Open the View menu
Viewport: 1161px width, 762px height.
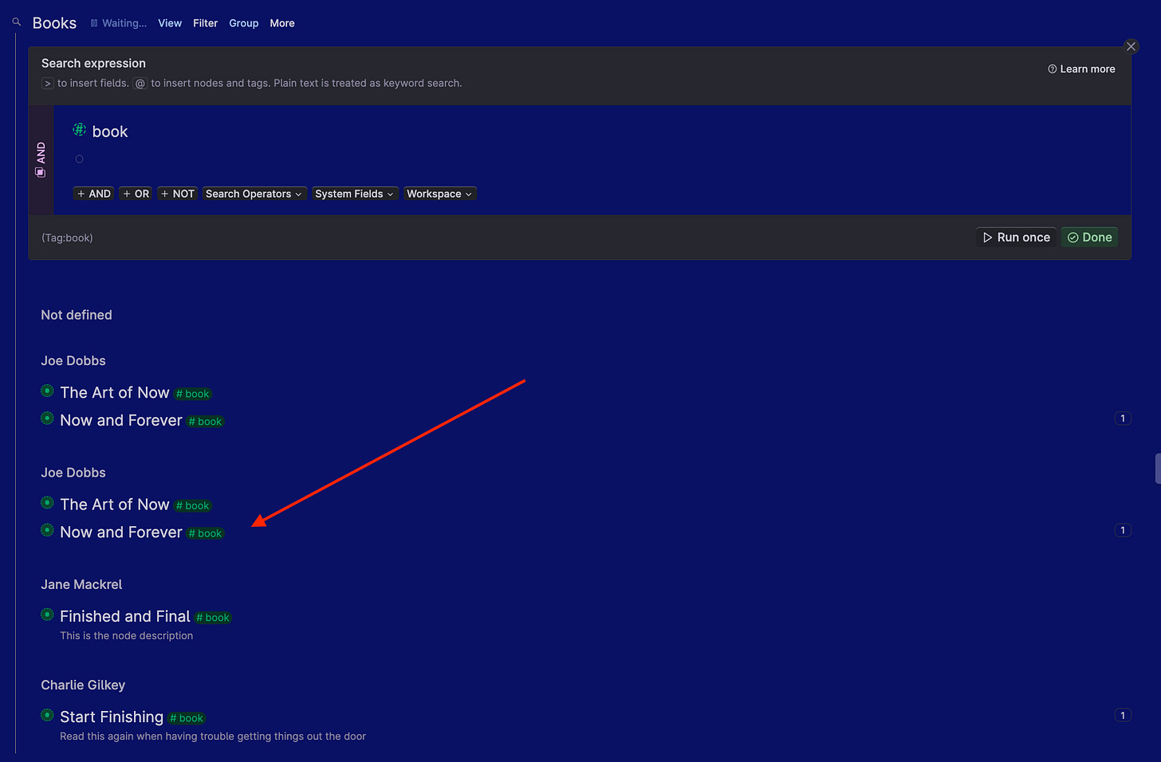coord(170,23)
